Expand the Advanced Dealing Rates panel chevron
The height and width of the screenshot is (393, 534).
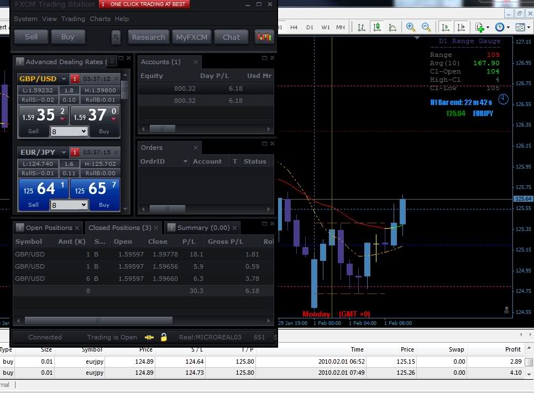pyautogui.click(x=112, y=61)
